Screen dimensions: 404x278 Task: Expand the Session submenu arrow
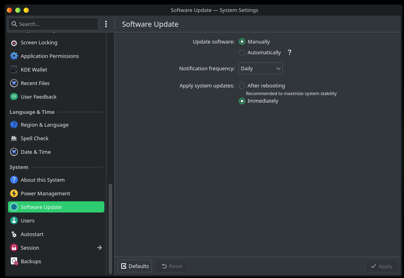click(100, 248)
